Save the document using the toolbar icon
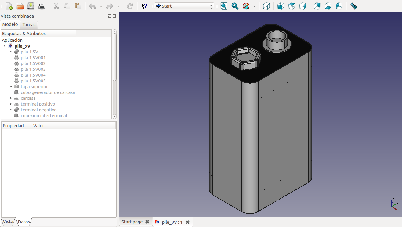Screen dimensions: 402x227 tap(31, 6)
